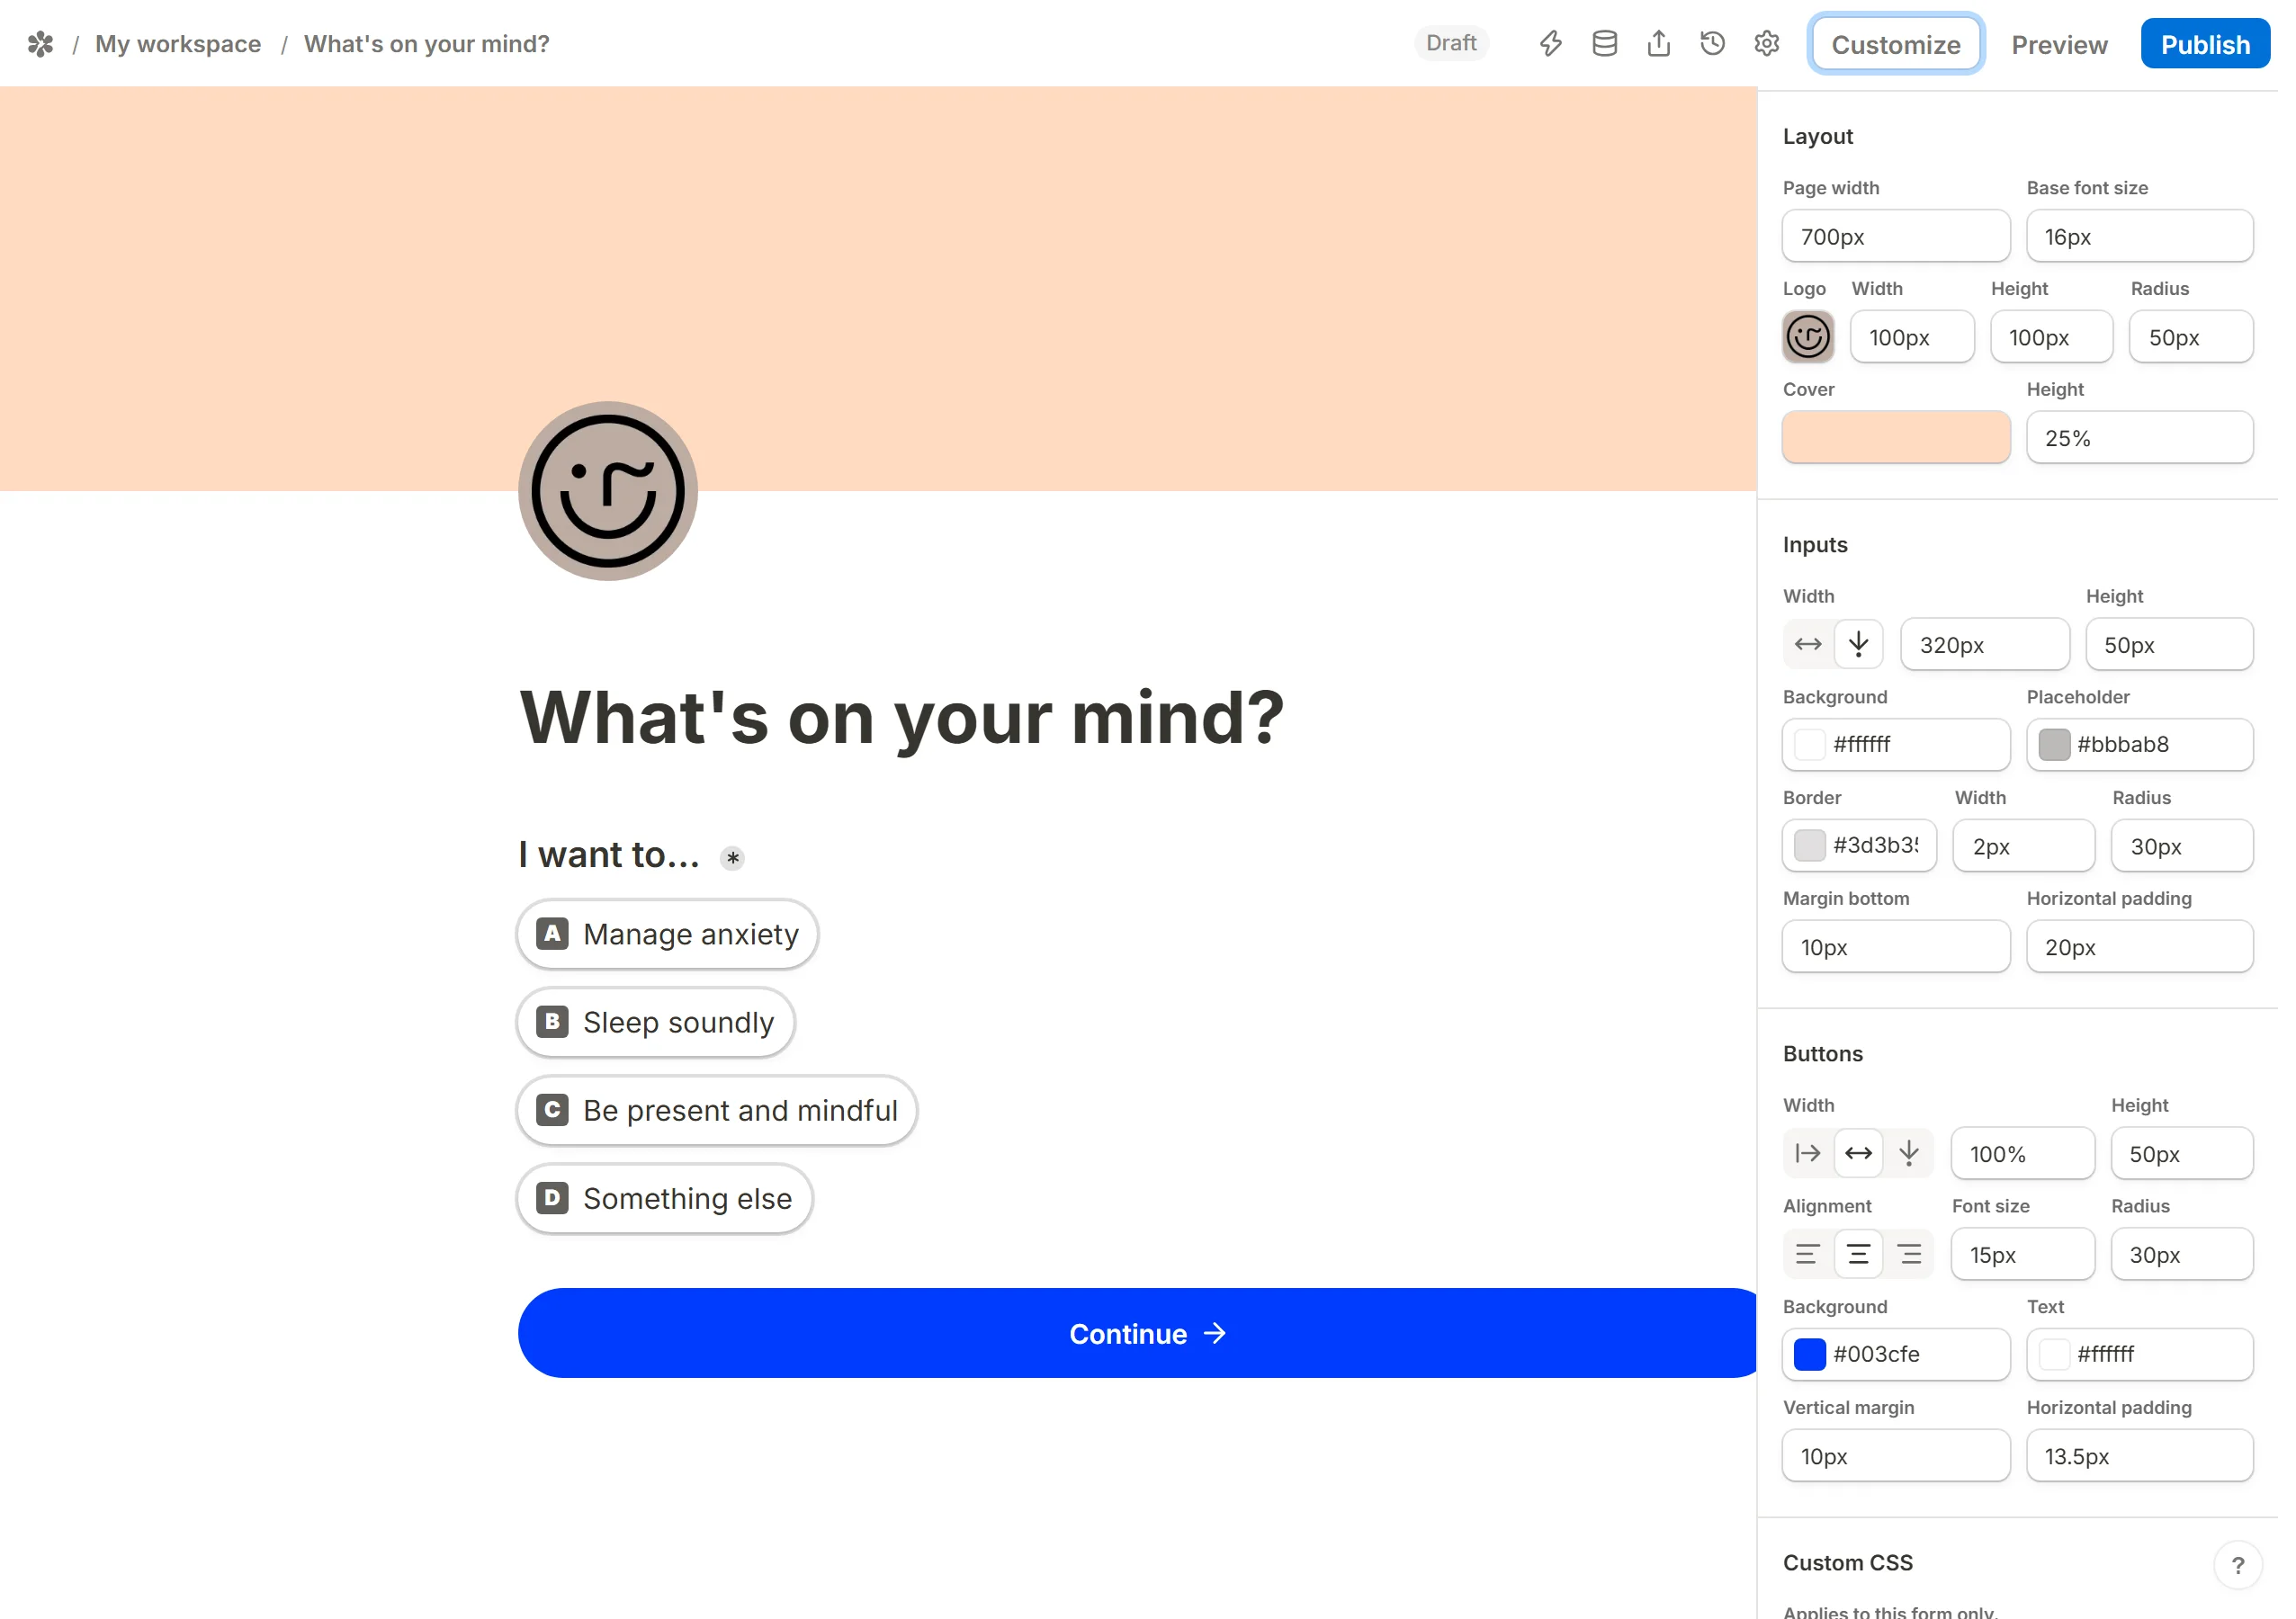The height and width of the screenshot is (1619, 2296).
Task: Select option B Sleep soundly
Action: click(655, 1022)
